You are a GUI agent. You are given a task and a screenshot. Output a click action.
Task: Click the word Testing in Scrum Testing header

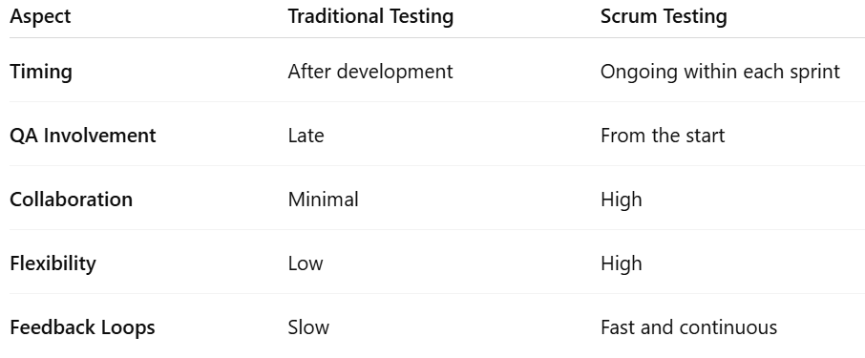(694, 16)
